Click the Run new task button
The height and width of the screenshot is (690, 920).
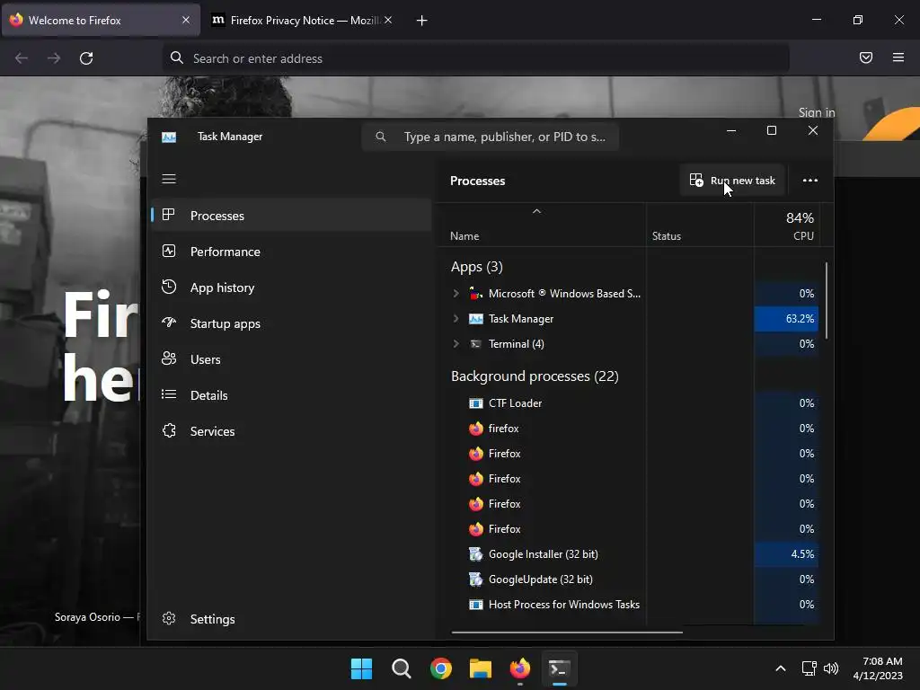[x=732, y=180]
